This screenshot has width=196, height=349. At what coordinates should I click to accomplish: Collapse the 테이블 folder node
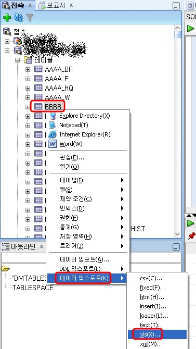click(17, 60)
